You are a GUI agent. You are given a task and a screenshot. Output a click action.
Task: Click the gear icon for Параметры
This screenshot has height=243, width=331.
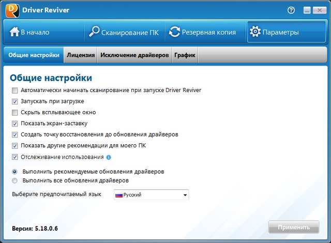[x=255, y=32]
